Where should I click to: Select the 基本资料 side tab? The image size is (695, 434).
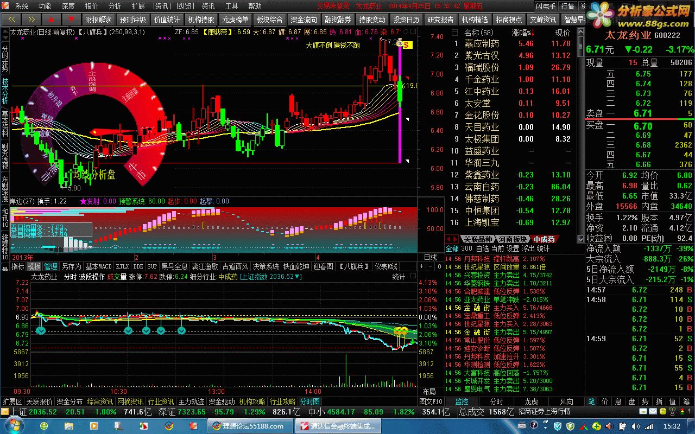(5, 123)
